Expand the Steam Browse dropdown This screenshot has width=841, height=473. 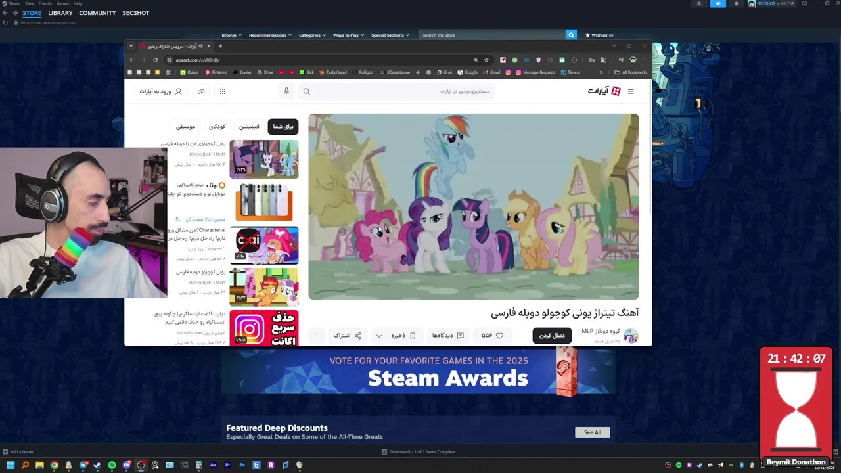(x=231, y=35)
